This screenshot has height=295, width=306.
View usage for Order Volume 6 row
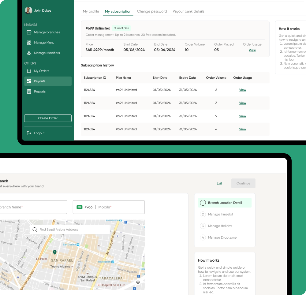pos(243,90)
